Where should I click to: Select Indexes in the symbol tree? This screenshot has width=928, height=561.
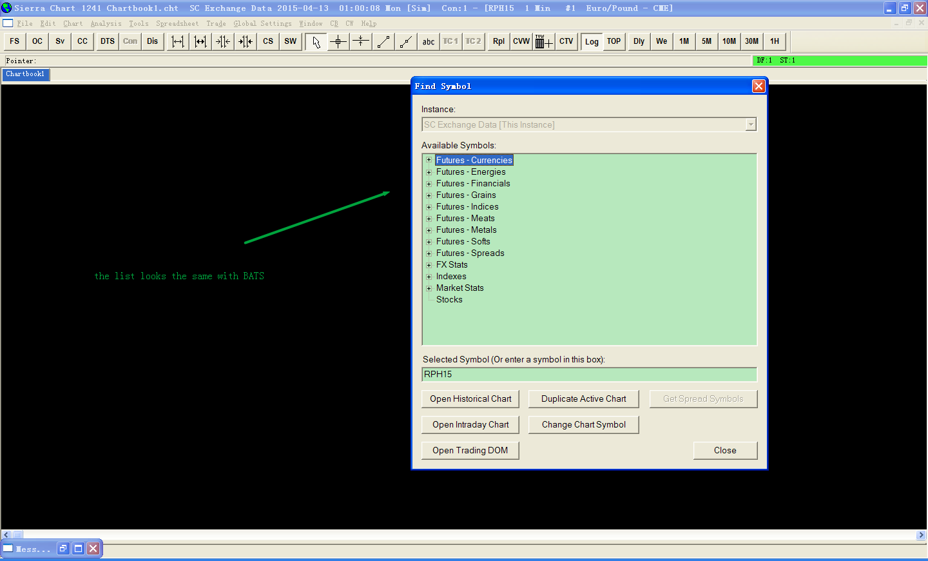point(451,277)
